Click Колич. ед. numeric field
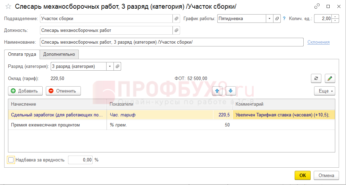Screen dimensions: 346x185 [323, 19]
